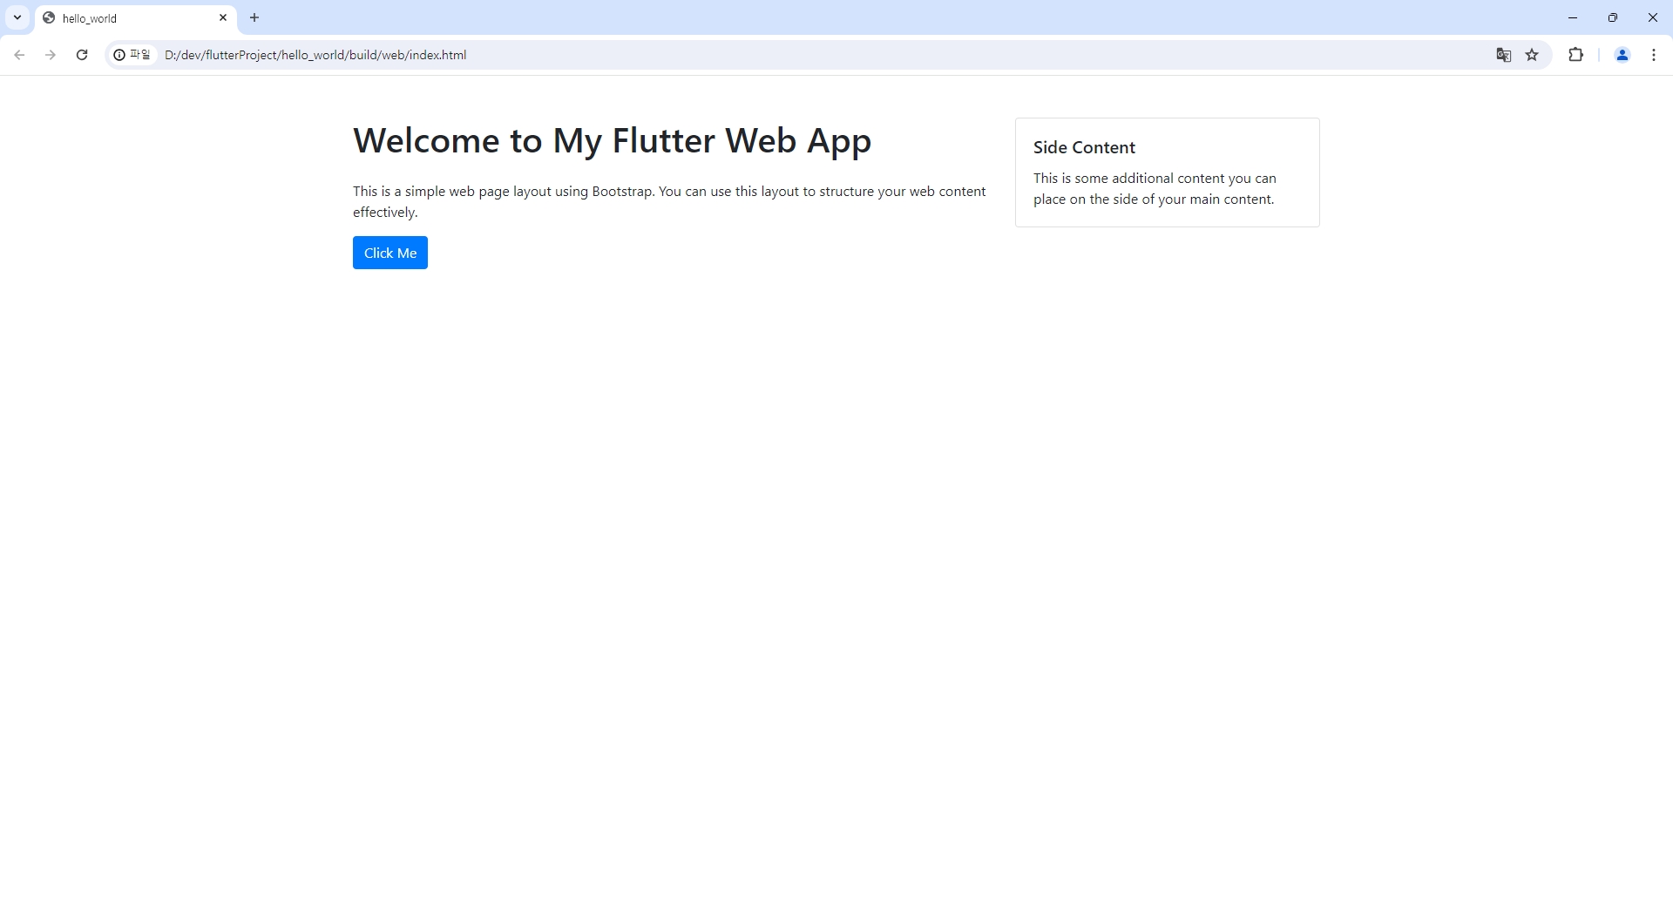Image resolution: width=1673 pixels, height=899 pixels.
Task: Bookmark this page with star icon
Action: pos(1533,55)
